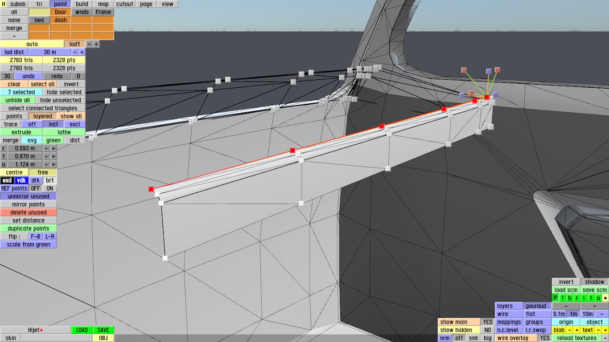The image size is (609, 342).
Task: Click the undo button
Action: pyautogui.click(x=29, y=76)
